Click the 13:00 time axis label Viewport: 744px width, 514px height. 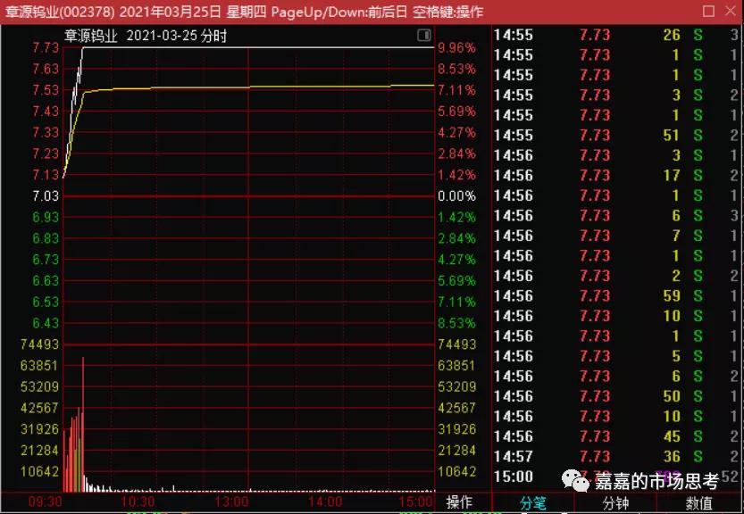[x=231, y=502]
